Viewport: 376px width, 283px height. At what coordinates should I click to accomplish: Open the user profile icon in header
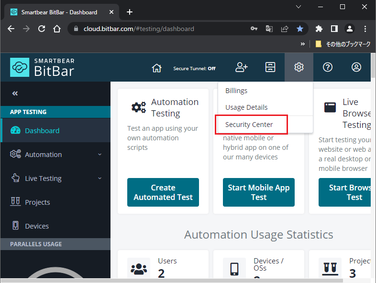pyautogui.click(x=356, y=67)
